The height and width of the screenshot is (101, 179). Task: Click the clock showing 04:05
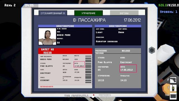point(29,5)
